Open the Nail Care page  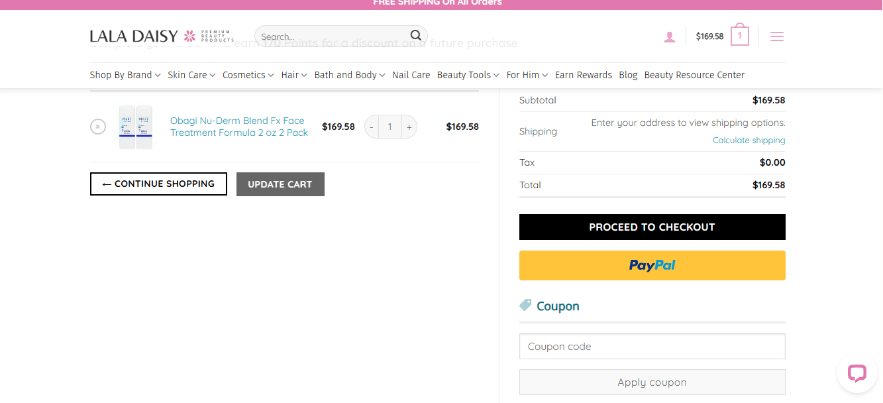coord(411,75)
